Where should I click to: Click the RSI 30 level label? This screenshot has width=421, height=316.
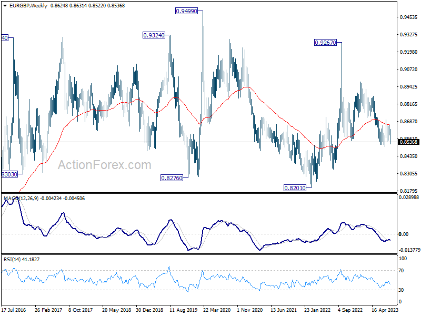pos(401,290)
